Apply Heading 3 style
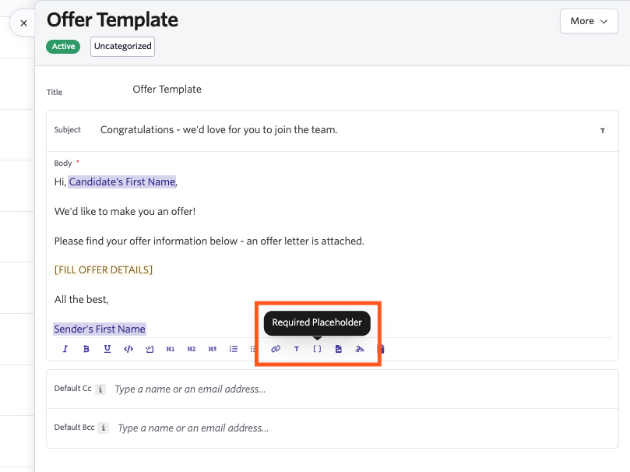Image resolution: width=630 pixels, height=472 pixels. pos(213,349)
